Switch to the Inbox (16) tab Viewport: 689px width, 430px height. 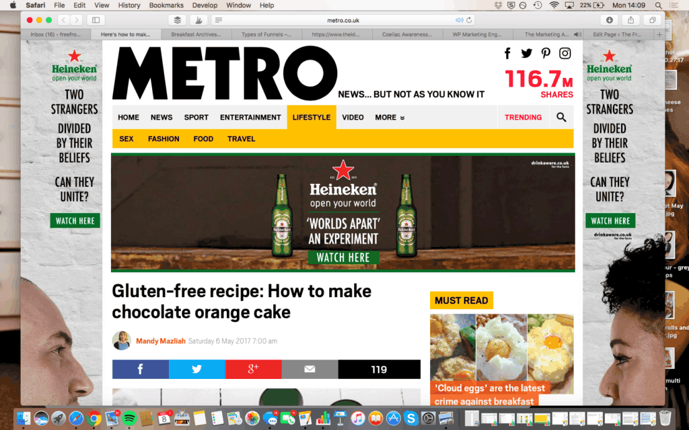(55, 34)
